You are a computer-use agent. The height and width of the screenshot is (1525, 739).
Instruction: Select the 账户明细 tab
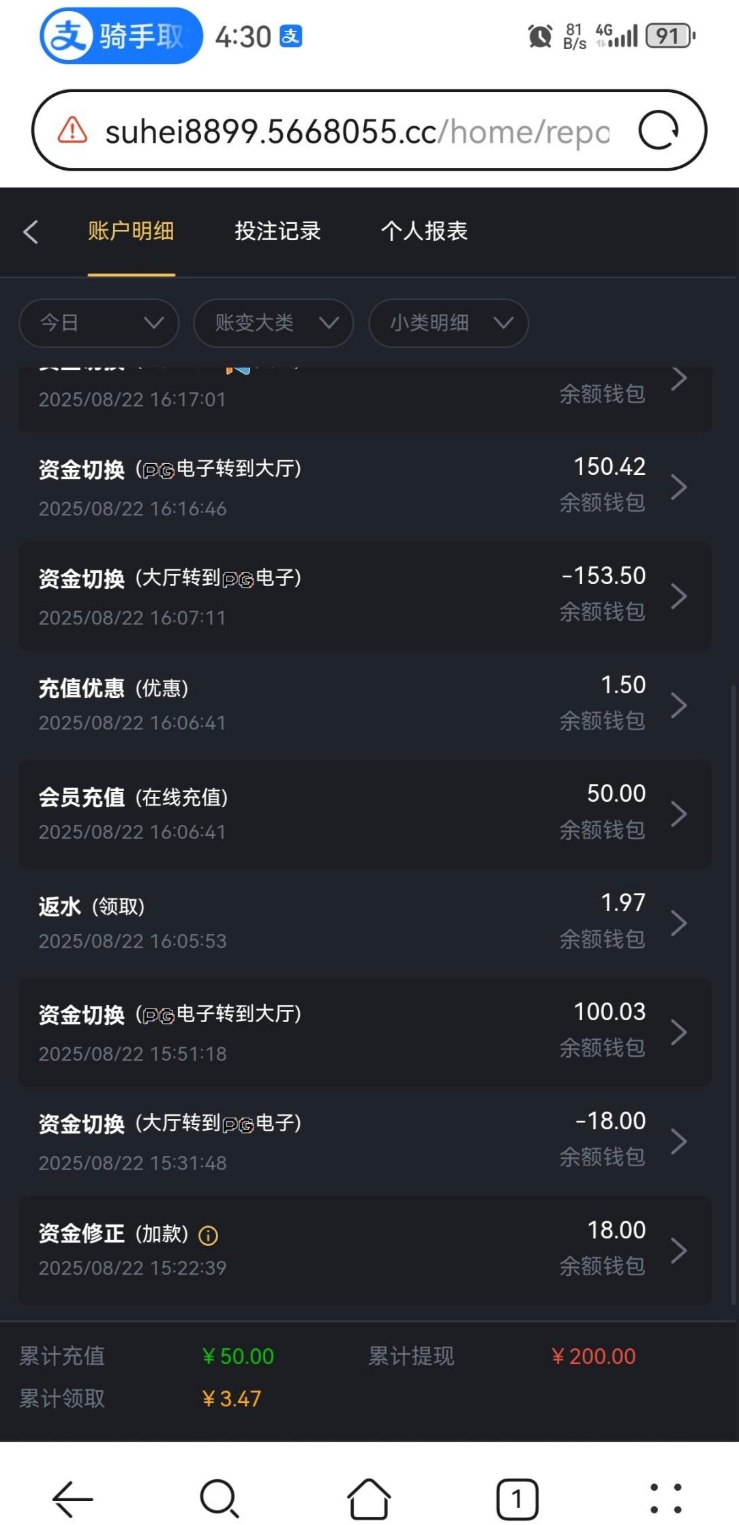[131, 231]
